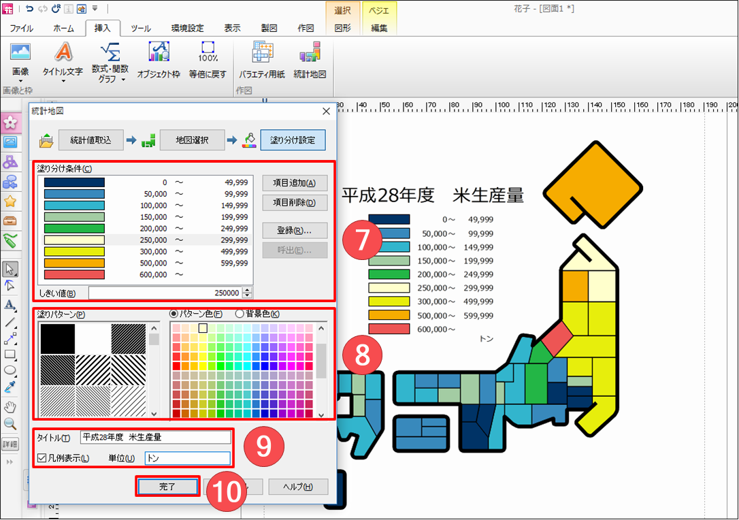Choose the line drawing tool
The width and height of the screenshot is (739, 520).
[10, 323]
